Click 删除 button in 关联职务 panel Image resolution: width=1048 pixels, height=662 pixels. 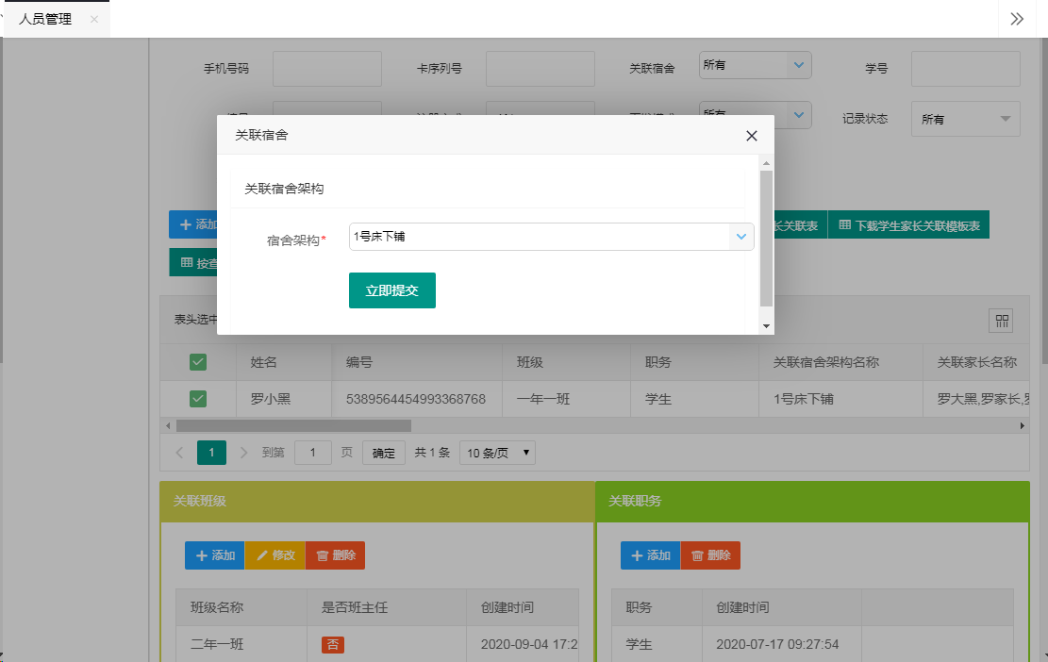click(709, 555)
